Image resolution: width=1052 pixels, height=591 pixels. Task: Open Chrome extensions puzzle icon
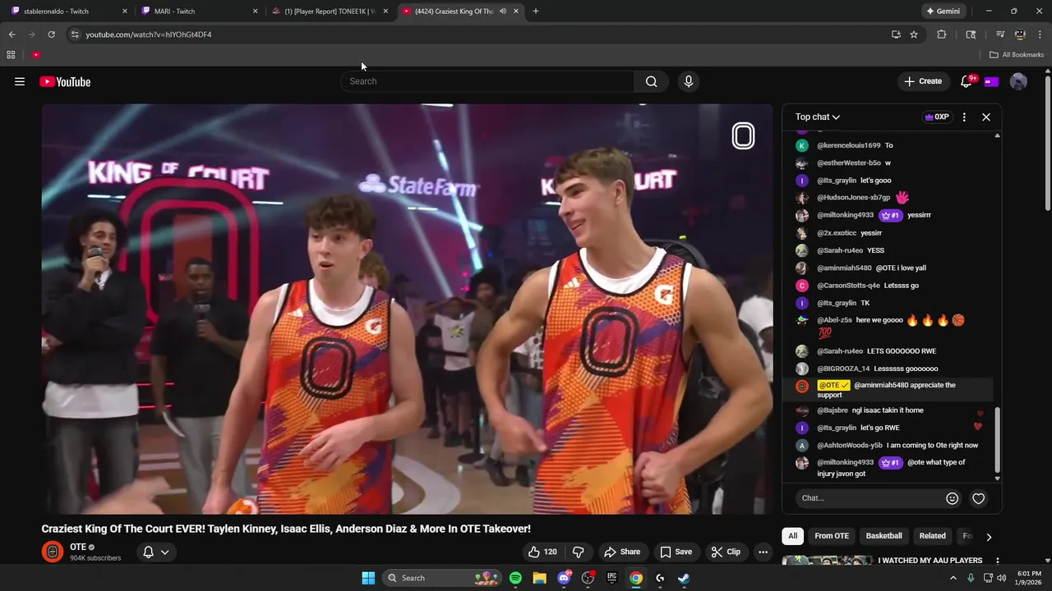[x=942, y=34]
